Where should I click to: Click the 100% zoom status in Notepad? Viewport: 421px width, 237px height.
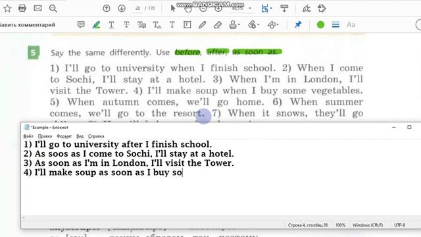[340, 225]
